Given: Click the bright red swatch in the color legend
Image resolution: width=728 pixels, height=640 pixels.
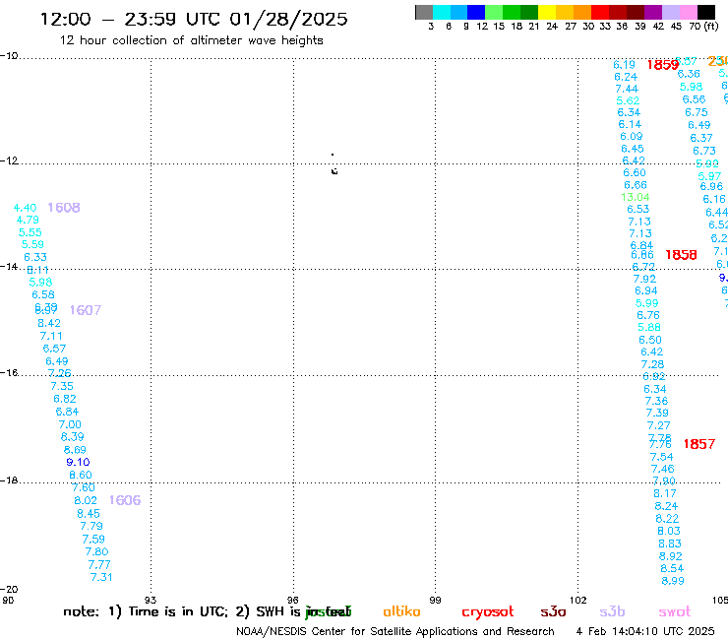Looking at the screenshot, I should 600,13.
